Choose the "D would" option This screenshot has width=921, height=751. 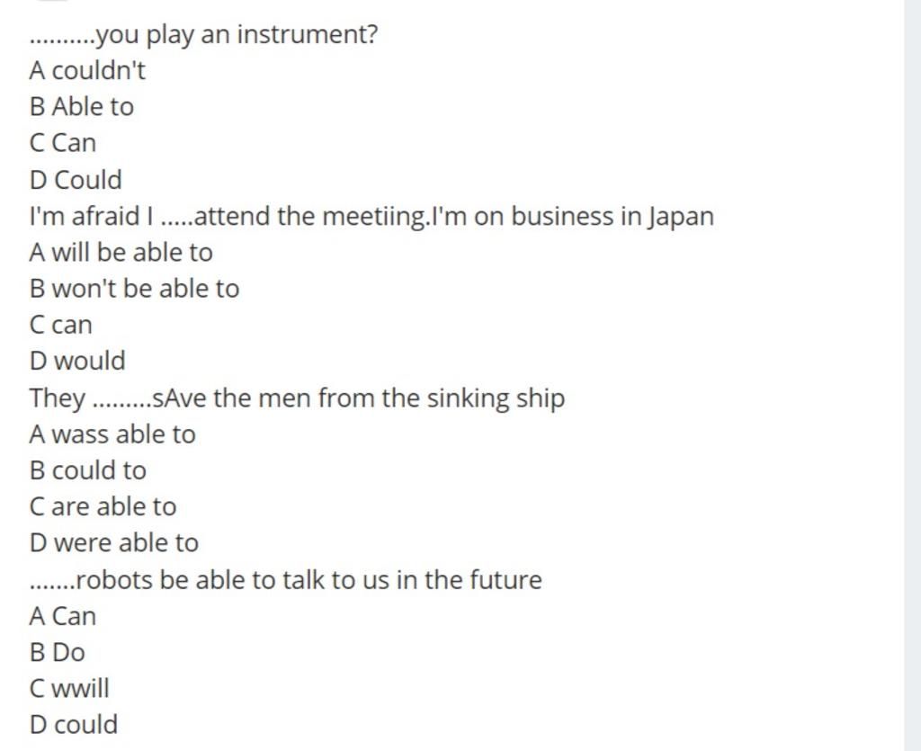pos(77,361)
